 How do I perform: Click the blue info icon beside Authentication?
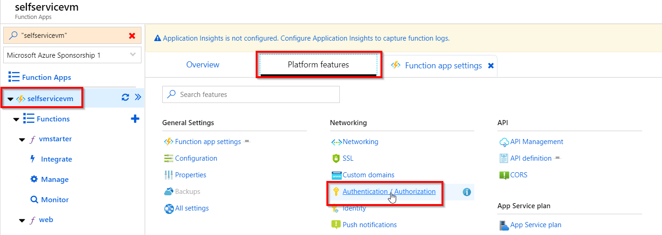(466, 192)
